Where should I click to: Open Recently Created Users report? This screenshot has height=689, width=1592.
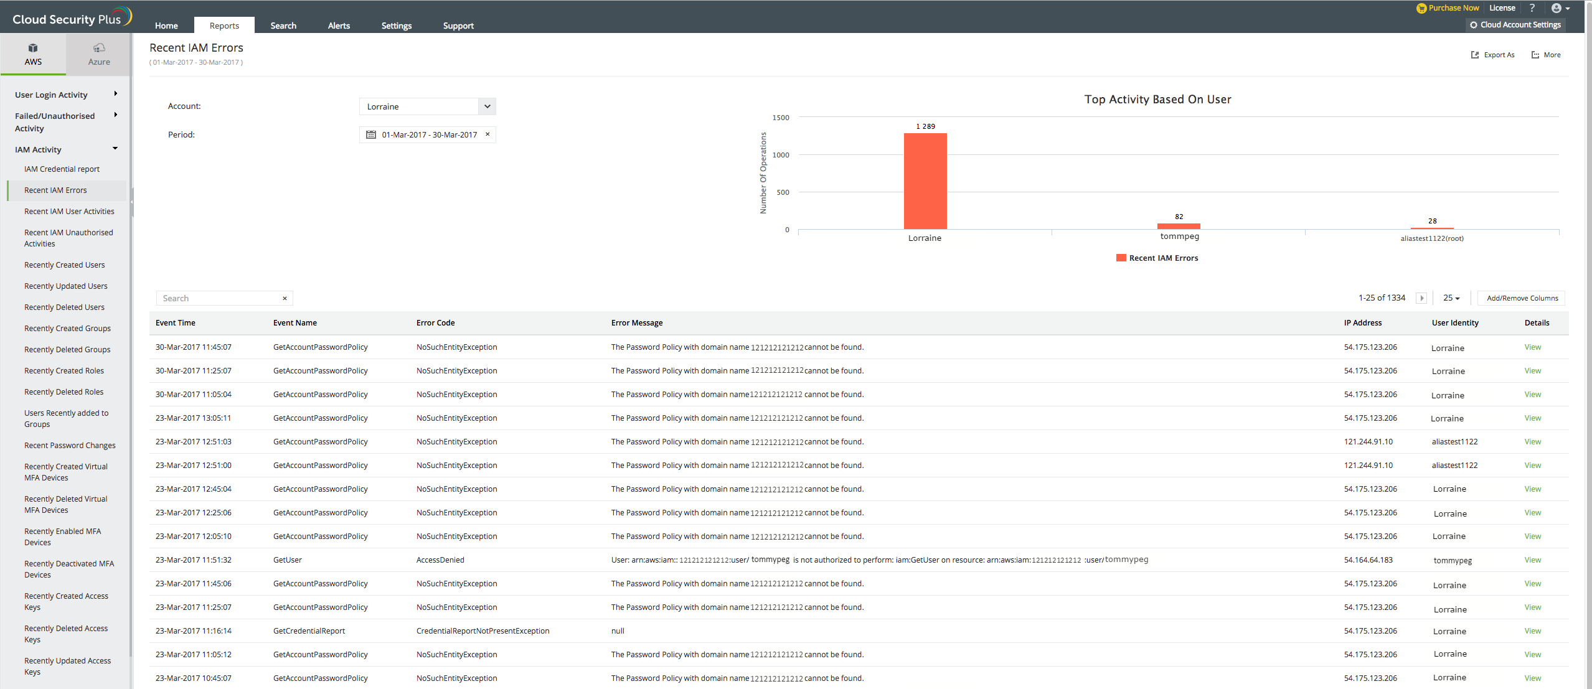[65, 265]
